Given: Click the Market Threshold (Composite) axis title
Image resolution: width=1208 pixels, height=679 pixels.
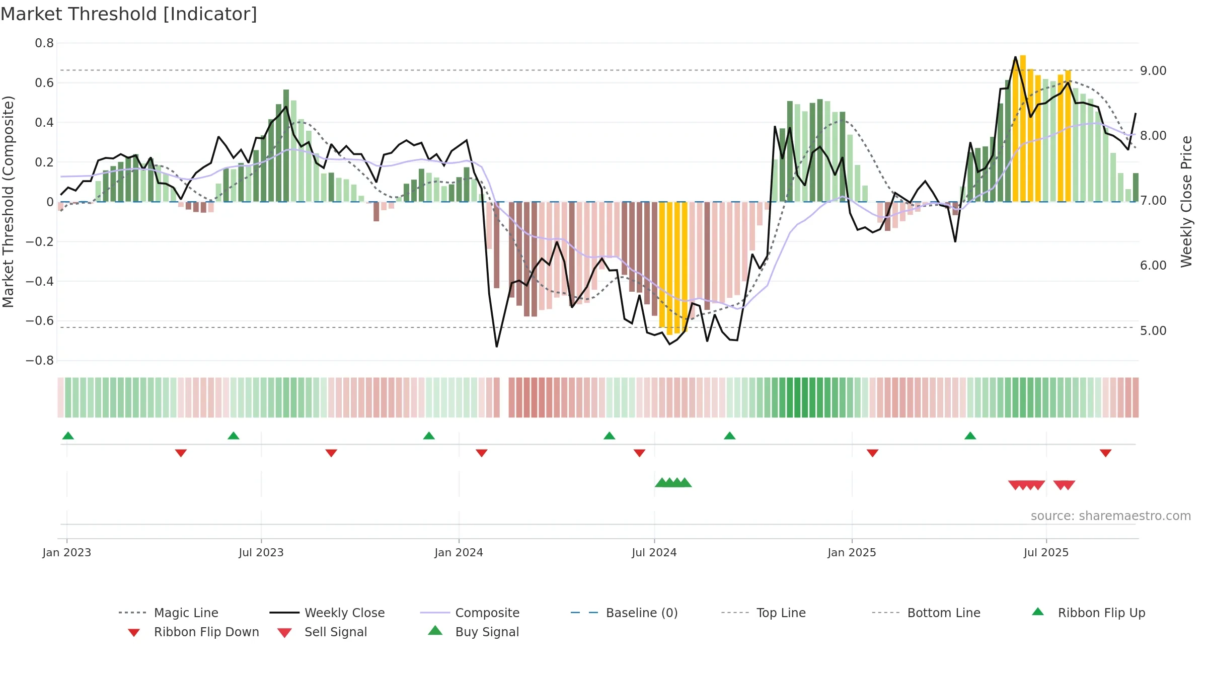Looking at the screenshot, I should 8,201.
